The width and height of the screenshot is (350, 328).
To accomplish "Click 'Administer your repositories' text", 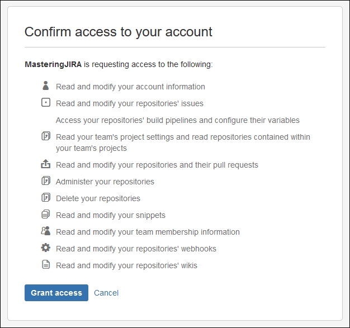I will [x=105, y=182].
